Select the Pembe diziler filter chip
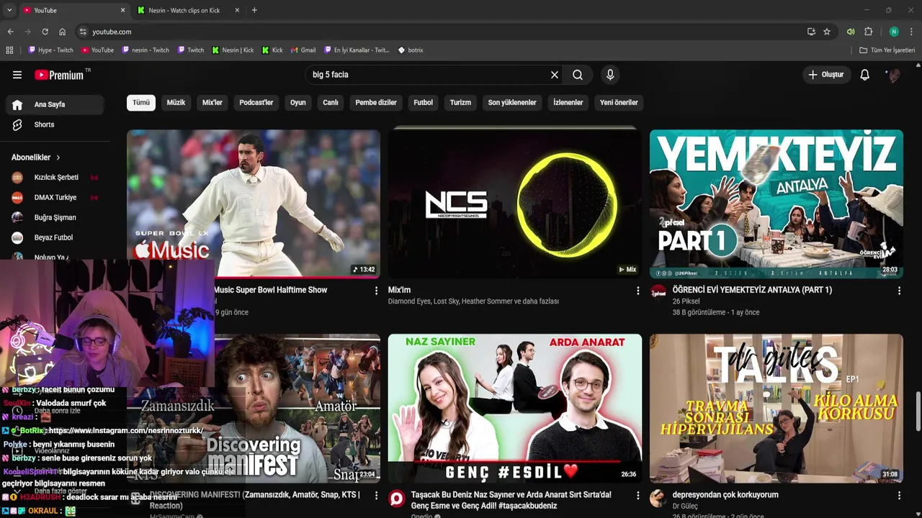The image size is (922, 518). pos(376,102)
